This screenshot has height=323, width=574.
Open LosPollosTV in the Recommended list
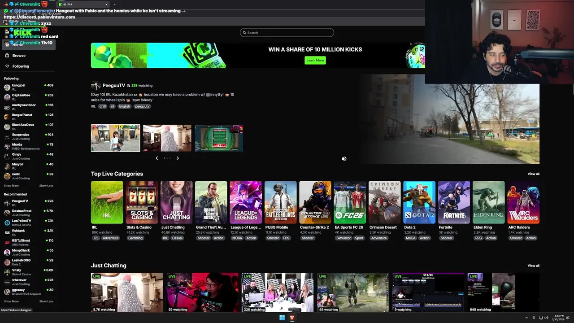[x=29, y=223]
